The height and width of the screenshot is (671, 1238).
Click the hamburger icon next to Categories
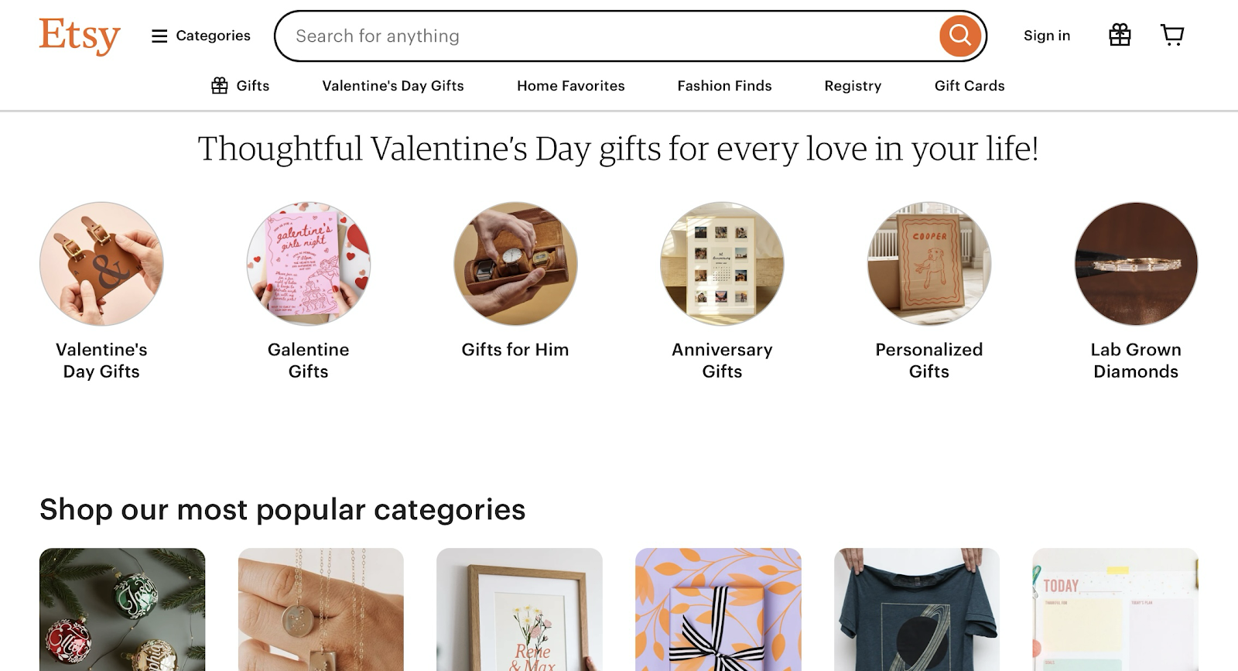159,36
